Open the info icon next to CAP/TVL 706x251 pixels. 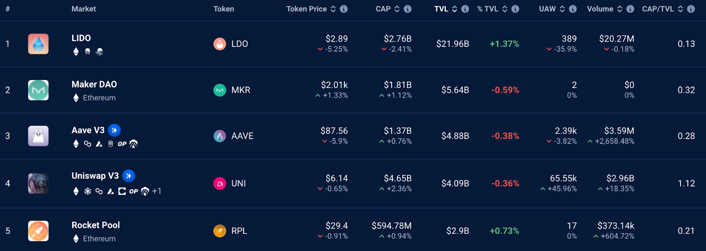point(691,9)
